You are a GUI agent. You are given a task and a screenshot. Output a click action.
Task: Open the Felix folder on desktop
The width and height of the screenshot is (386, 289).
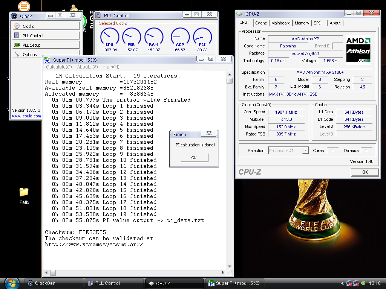pyautogui.click(x=24, y=196)
